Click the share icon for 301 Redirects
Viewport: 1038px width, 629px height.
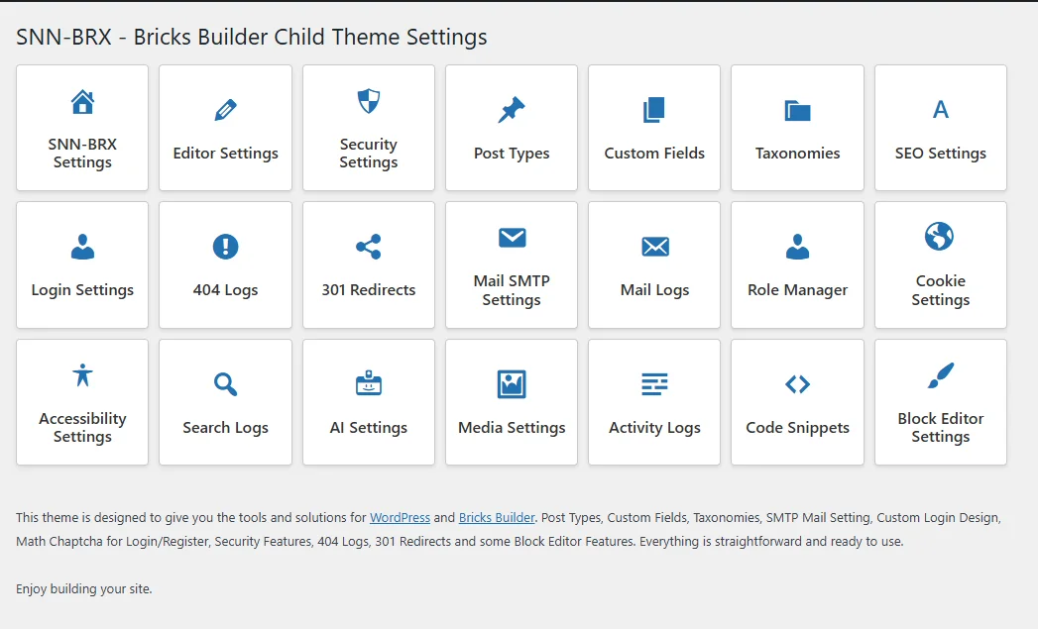[x=368, y=247]
